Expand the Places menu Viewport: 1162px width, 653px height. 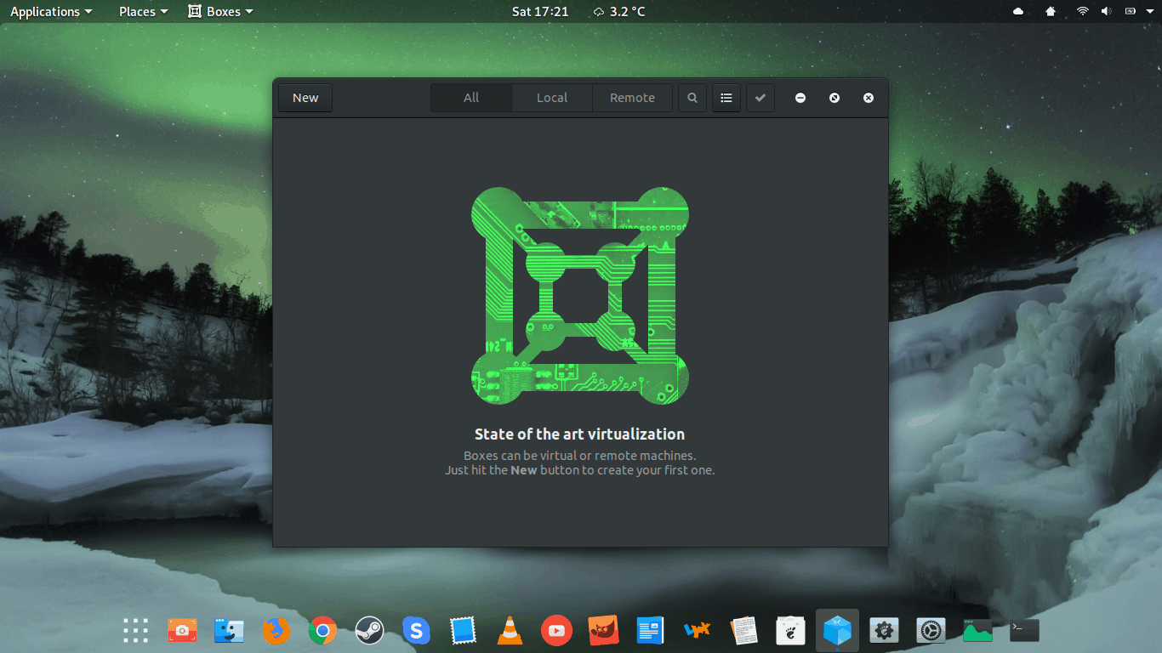pyautogui.click(x=143, y=12)
